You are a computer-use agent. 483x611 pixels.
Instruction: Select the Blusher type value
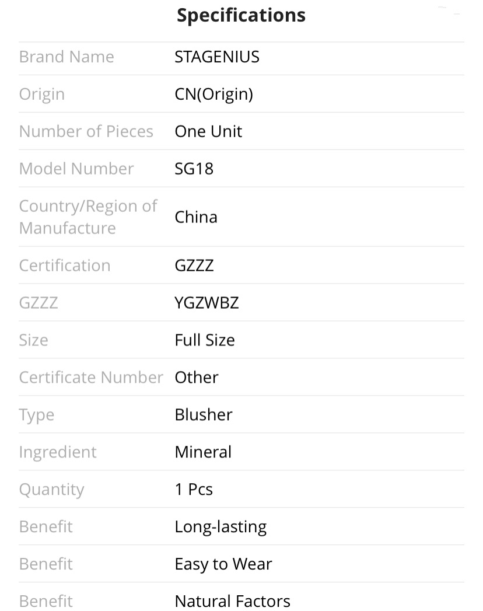tap(204, 414)
